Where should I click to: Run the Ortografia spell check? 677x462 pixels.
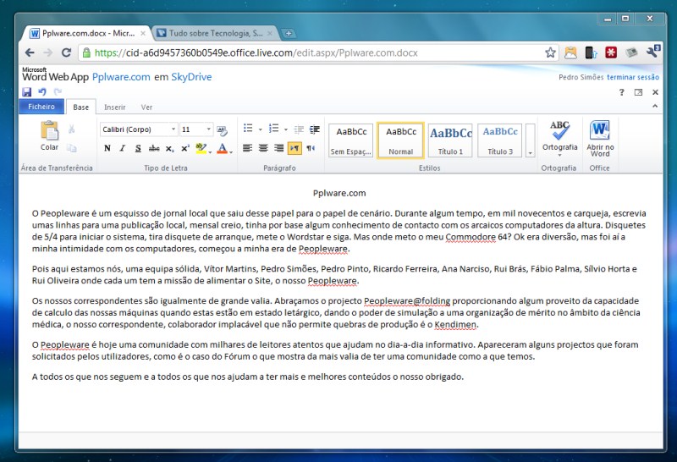click(559, 135)
